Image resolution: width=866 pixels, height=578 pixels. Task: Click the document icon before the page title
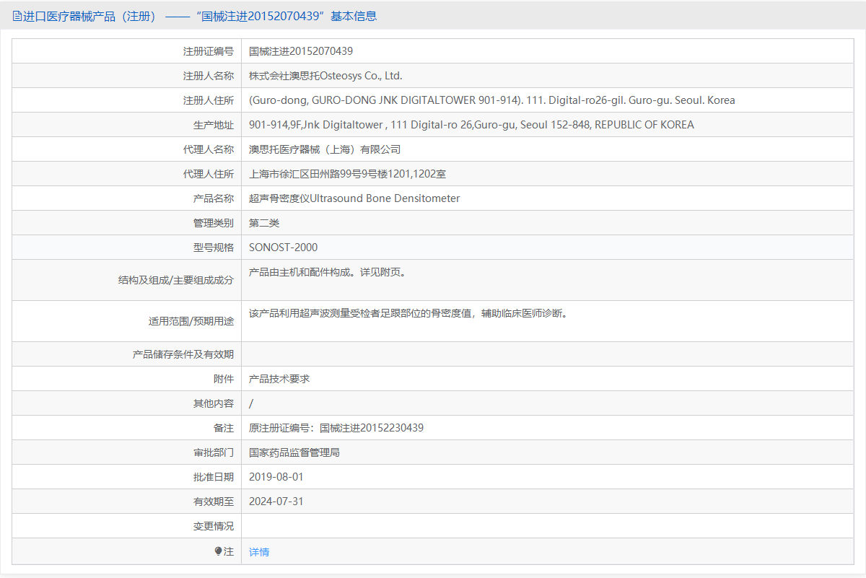point(16,16)
